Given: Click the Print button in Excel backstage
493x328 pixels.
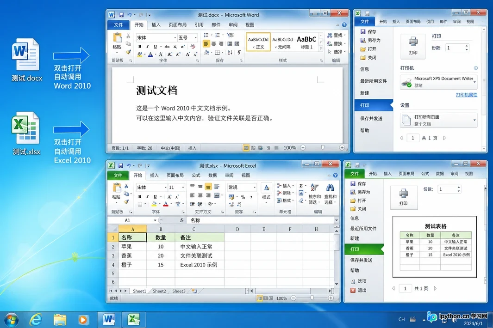Looking at the screenshot, I should pos(404,197).
